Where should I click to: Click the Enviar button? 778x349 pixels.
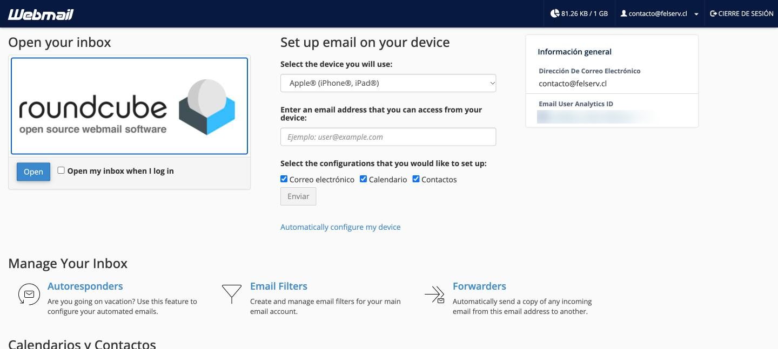pos(298,196)
